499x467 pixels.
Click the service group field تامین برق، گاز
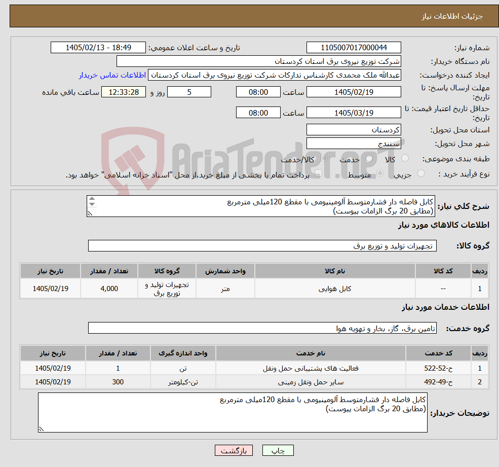click(x=262, y=329)
